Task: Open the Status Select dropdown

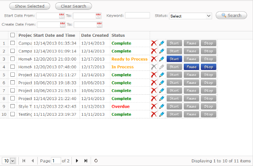Action: click(x=191, y=16)
